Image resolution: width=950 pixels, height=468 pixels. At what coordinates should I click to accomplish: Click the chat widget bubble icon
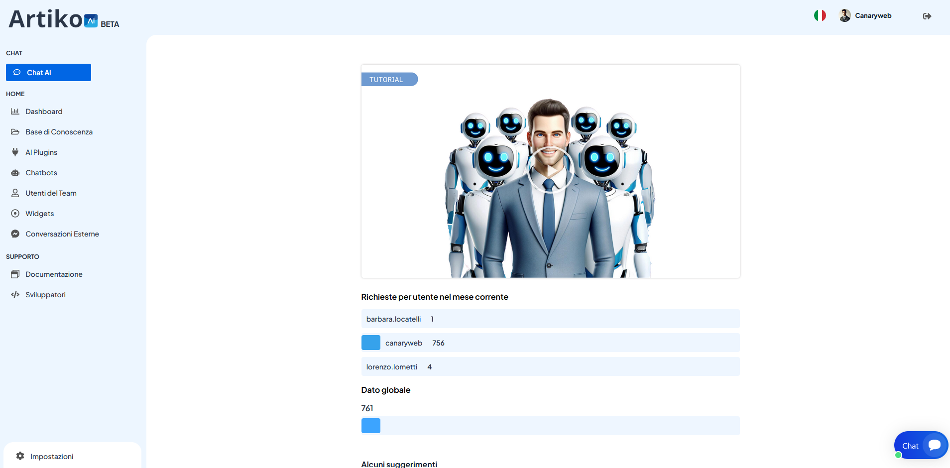(x=935, y=445)
